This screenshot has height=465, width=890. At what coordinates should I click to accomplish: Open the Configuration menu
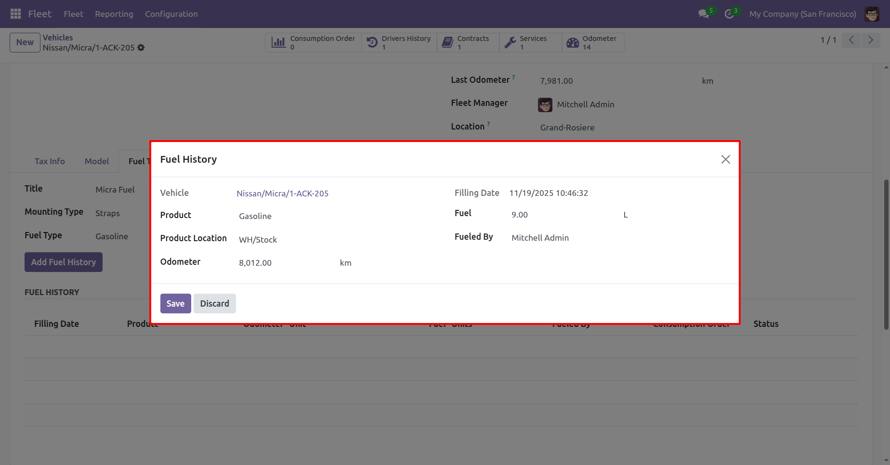171,14
